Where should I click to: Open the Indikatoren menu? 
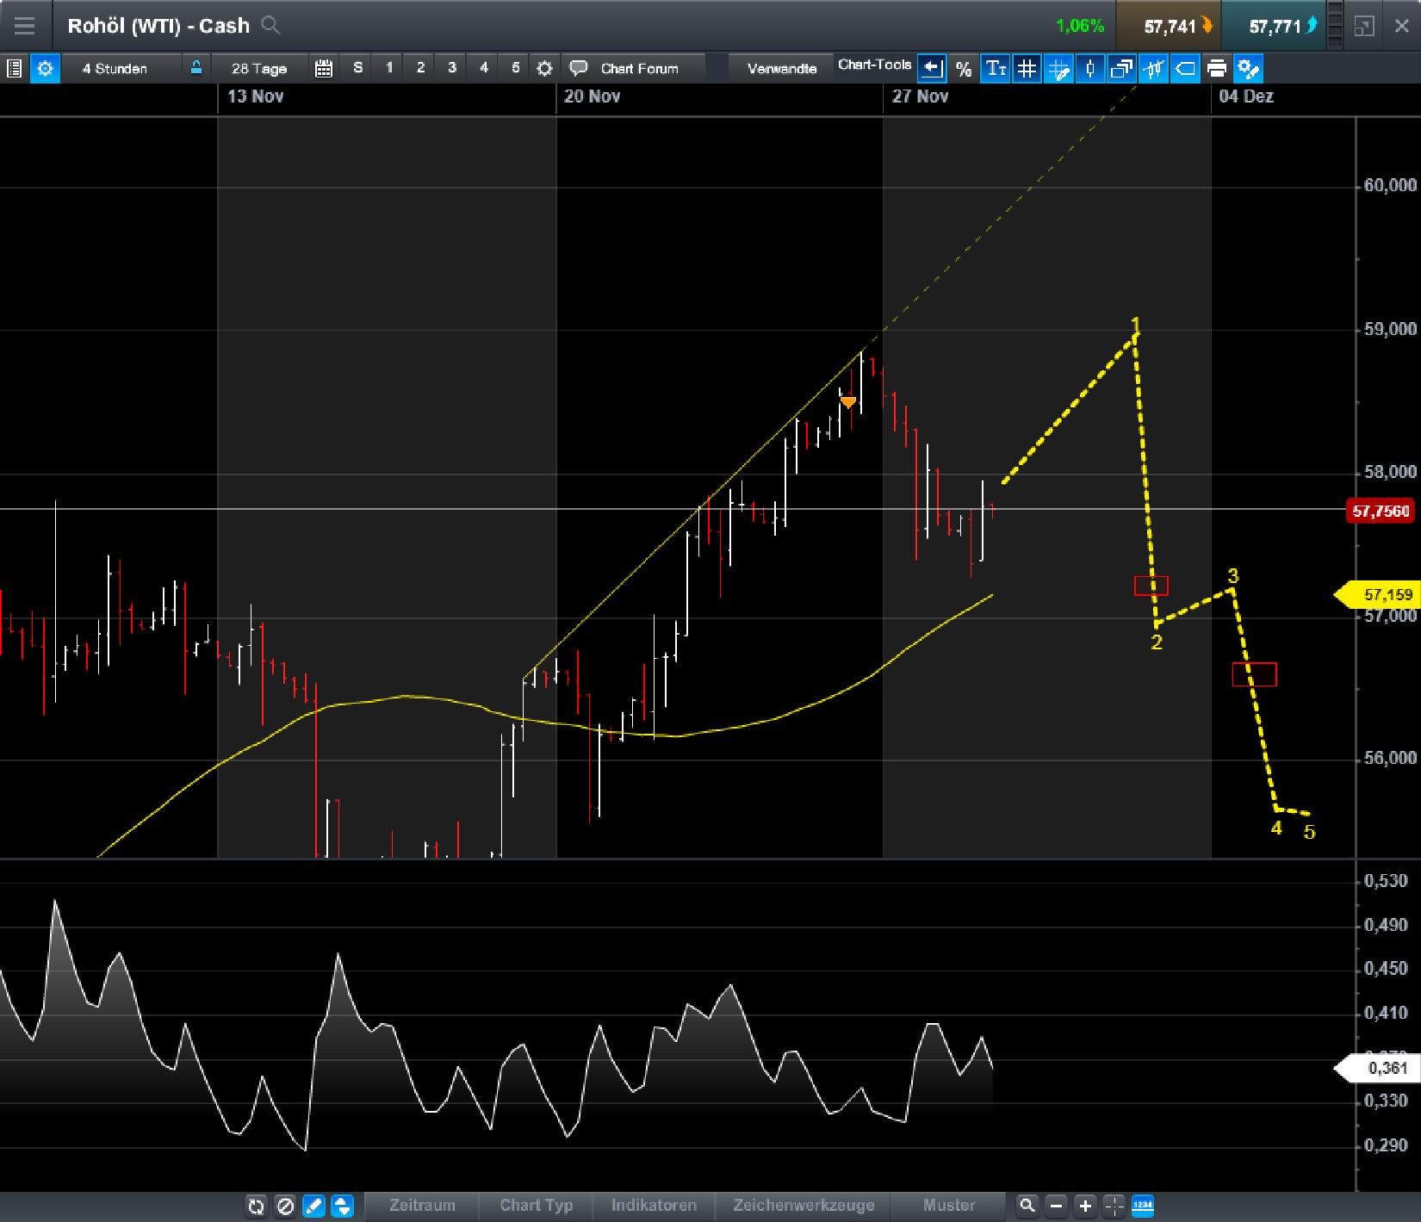click(x=655, y=1206)
